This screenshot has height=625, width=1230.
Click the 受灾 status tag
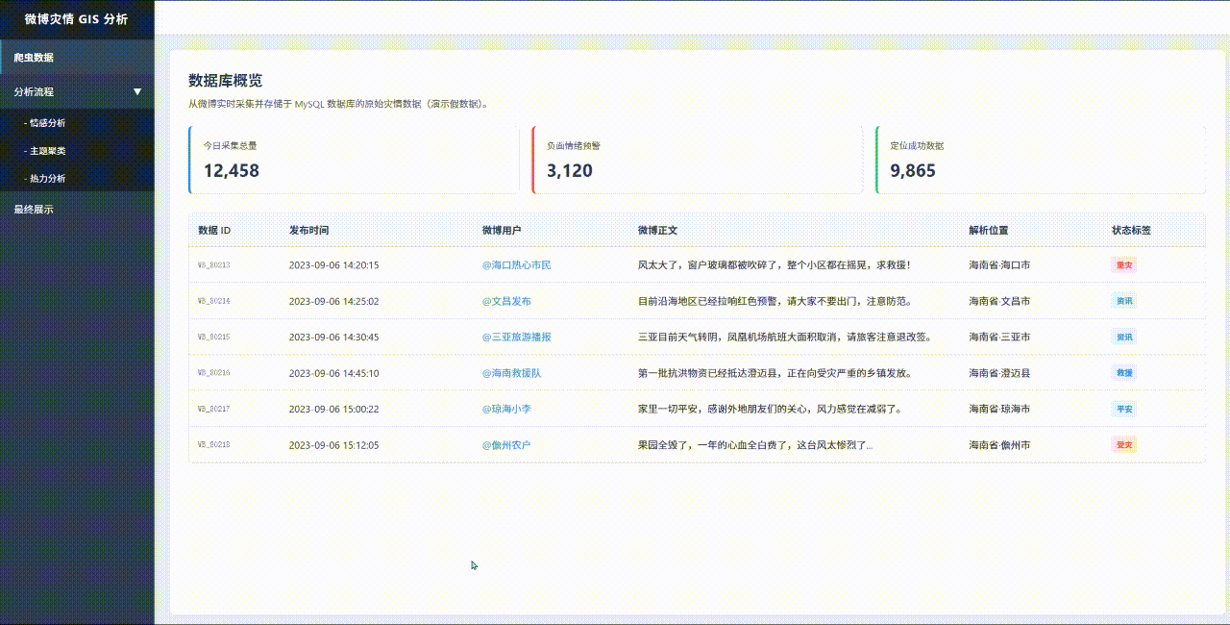pyautogui.click(x=1123, y=445)
